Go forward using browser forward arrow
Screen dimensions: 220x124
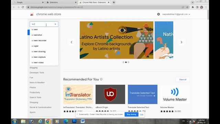click(x=18, y=7)
